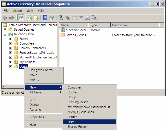
Task: Select Group in the New submenu
Action: [90, 97]
